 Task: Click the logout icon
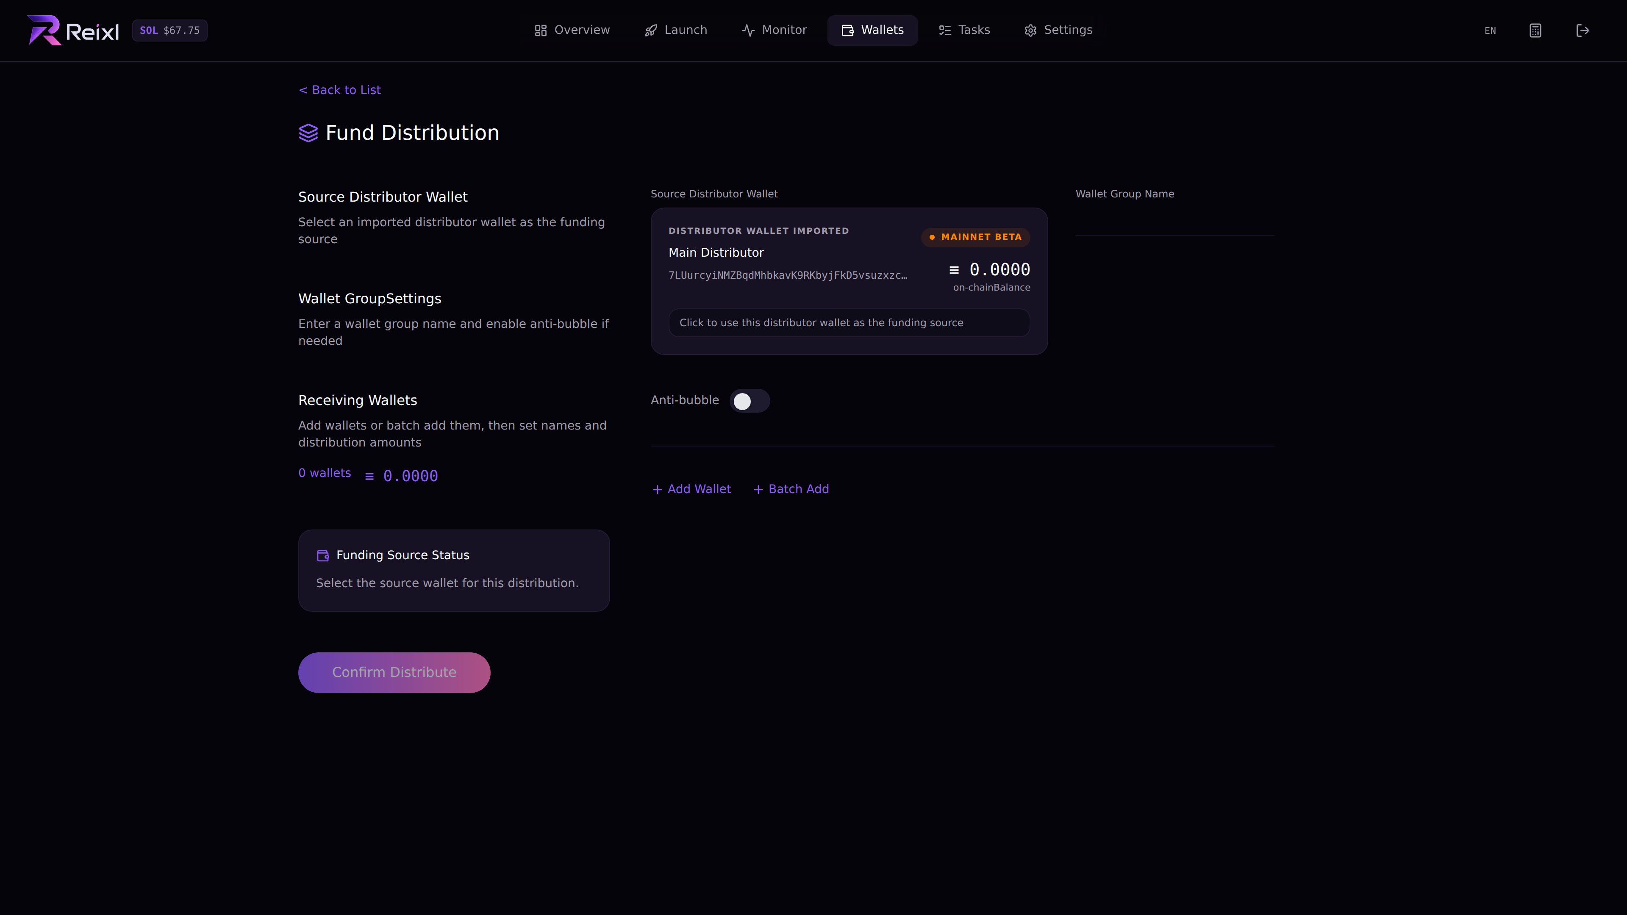(x=1583, y=30)
